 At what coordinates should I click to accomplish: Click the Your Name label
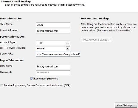coord(7,24)
